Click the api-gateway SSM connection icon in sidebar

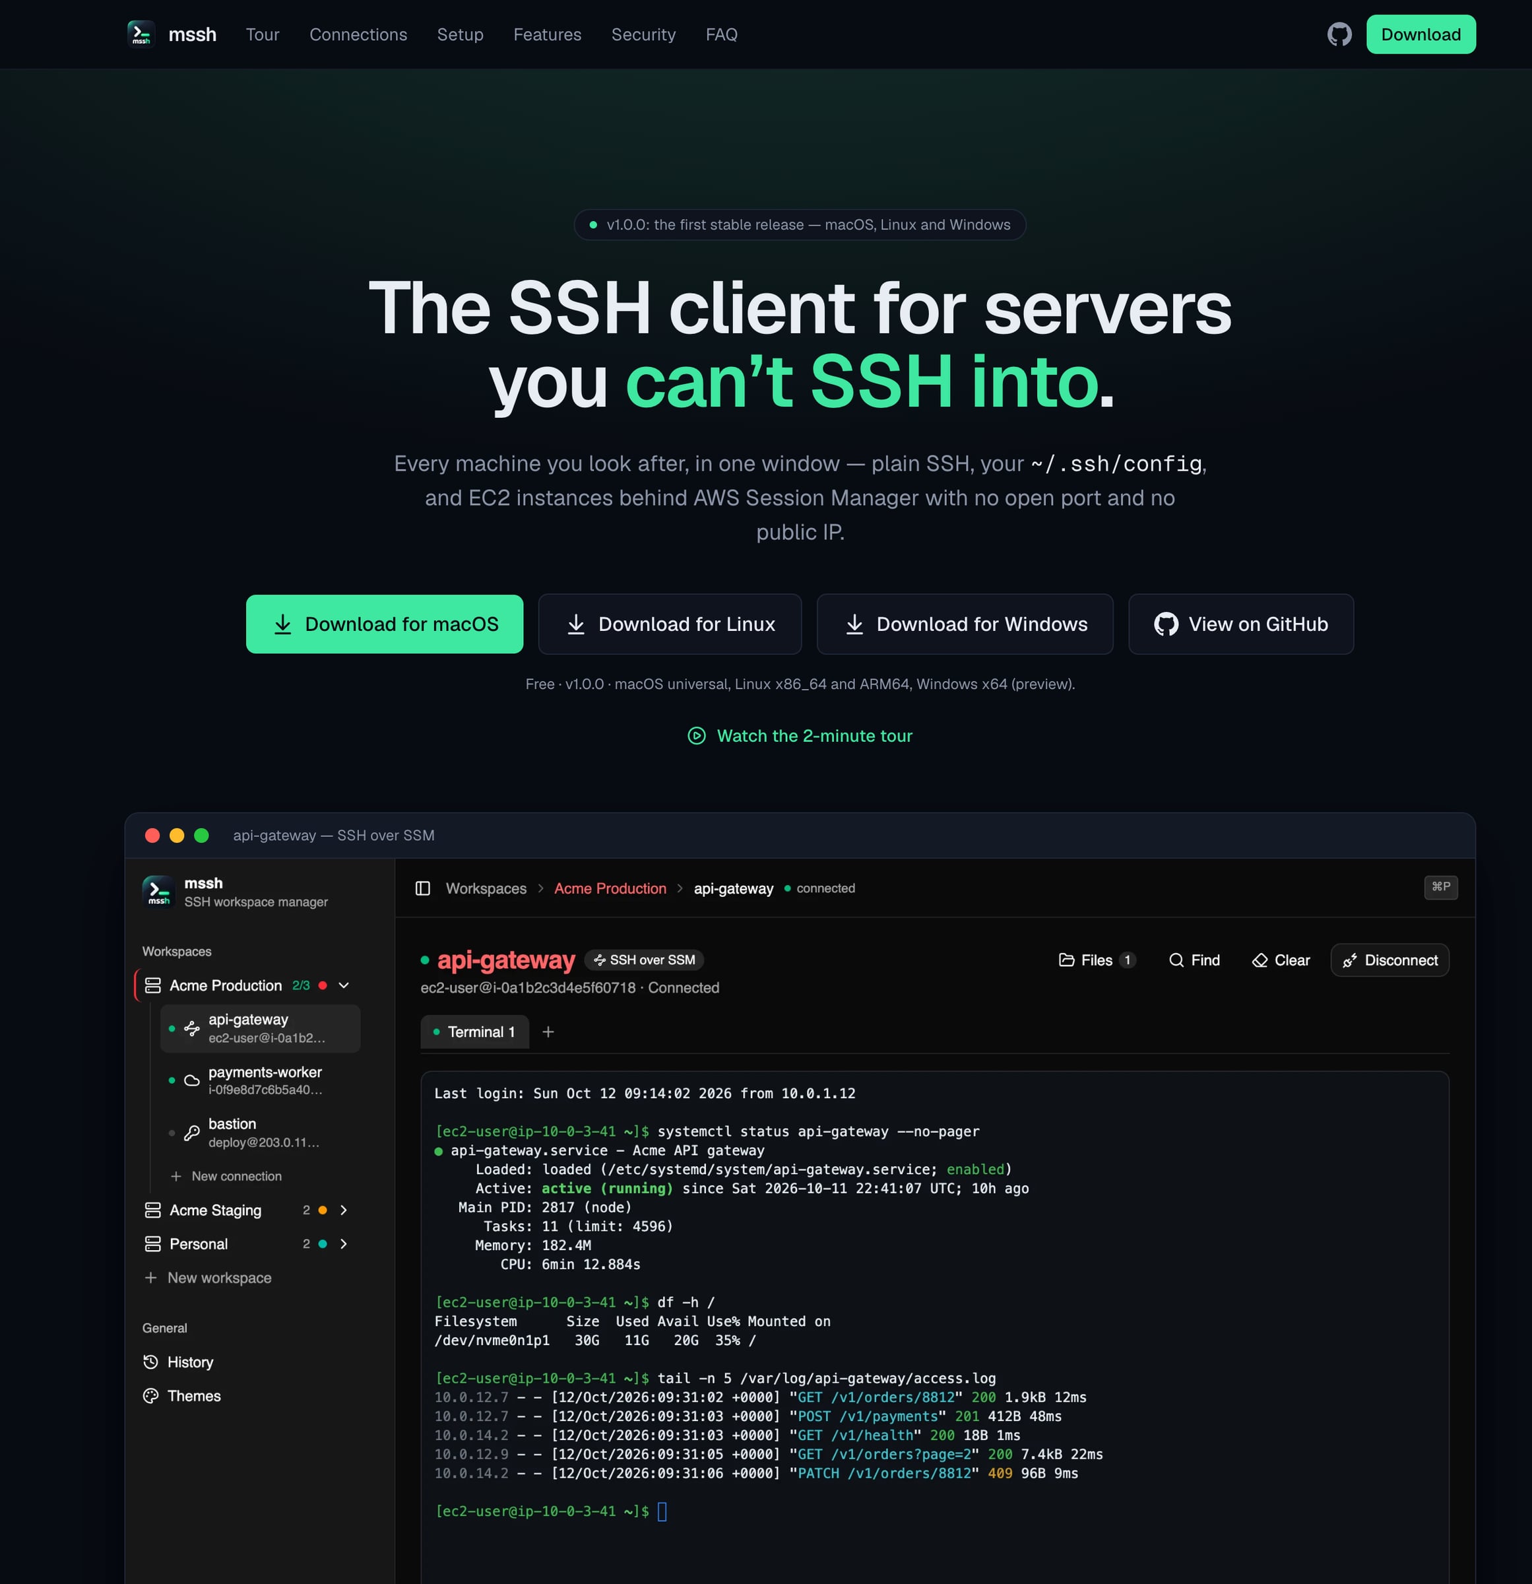click(x=191, y=1028)
